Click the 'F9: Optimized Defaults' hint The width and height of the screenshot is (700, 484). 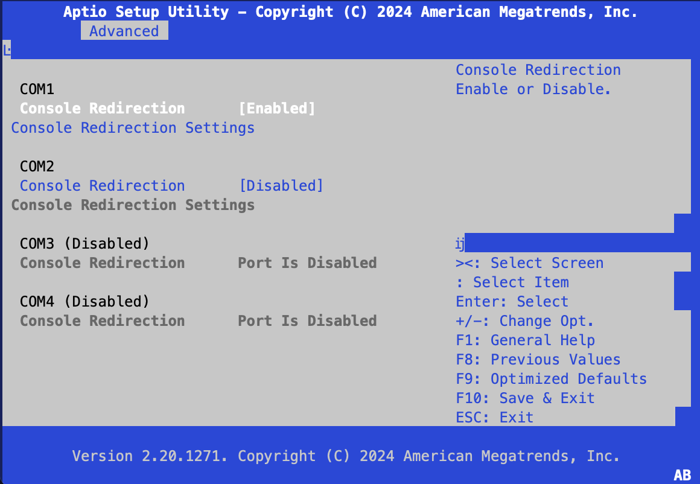552,379
